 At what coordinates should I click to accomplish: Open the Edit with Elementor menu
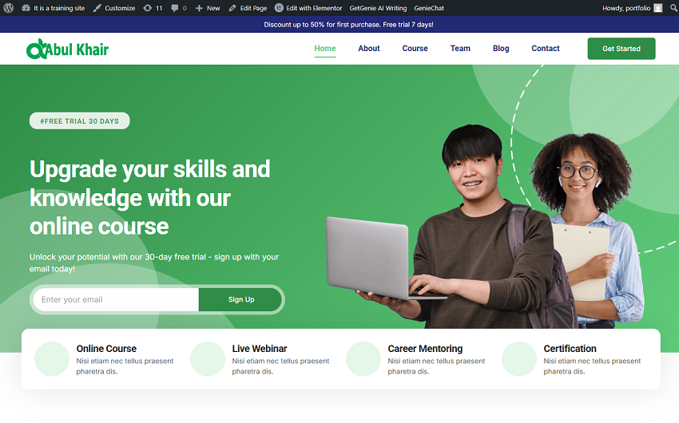tap(308, 8)
